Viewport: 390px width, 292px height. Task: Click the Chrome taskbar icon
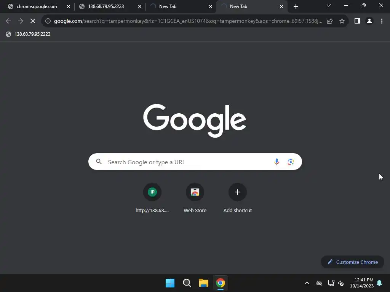[x=221, y=283]
